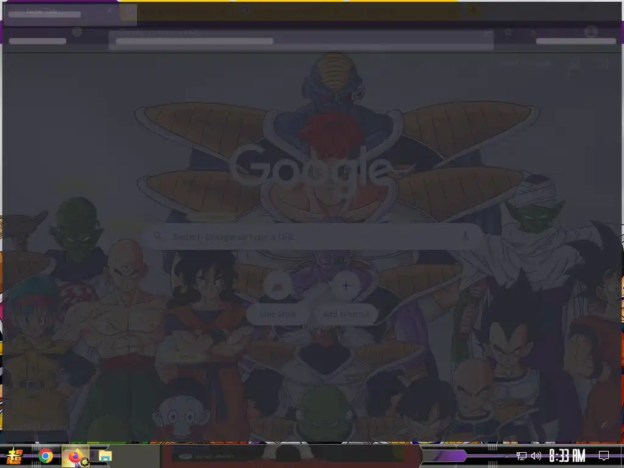Open the themed Start button on taskbar
This screenshot has height=468, width=624.
pyautogui.click(x=15, y=456)
